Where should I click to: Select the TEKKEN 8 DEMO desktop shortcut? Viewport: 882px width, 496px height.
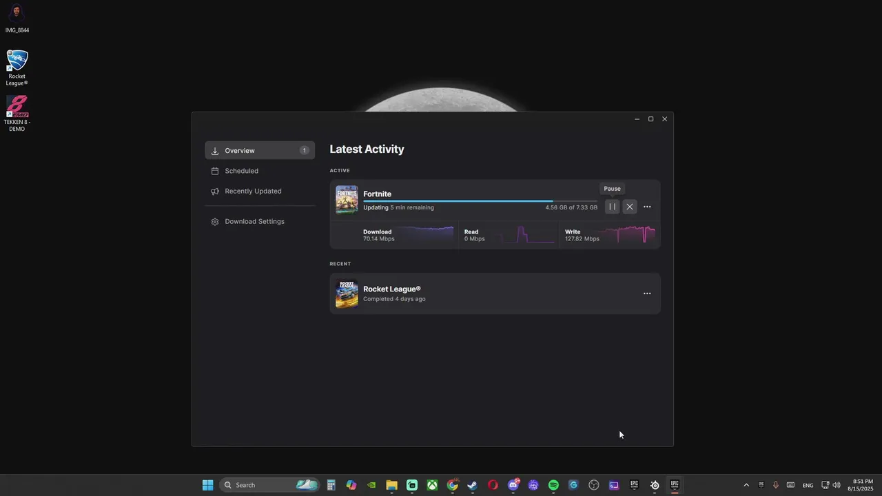(17, 114)
